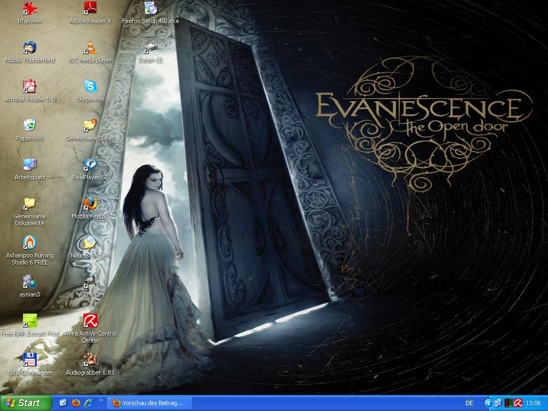Open the Avira AntiVir tray icon
548x411 pixels.
point(518,404)
